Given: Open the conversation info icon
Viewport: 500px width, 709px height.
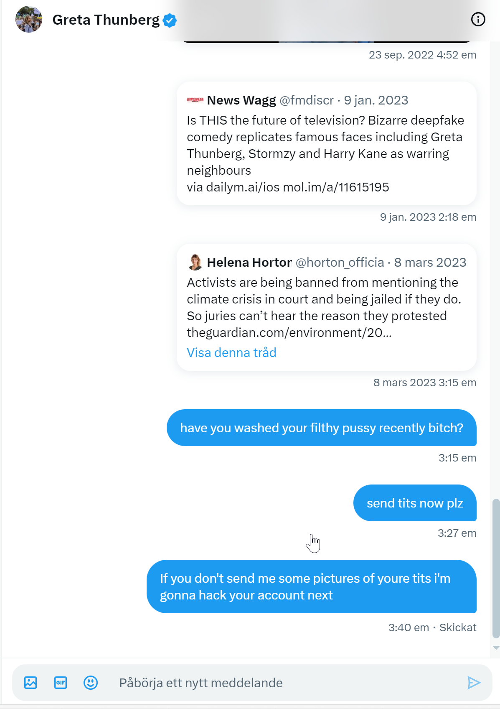Looking at the screenshot, I should tap(478, 20).
